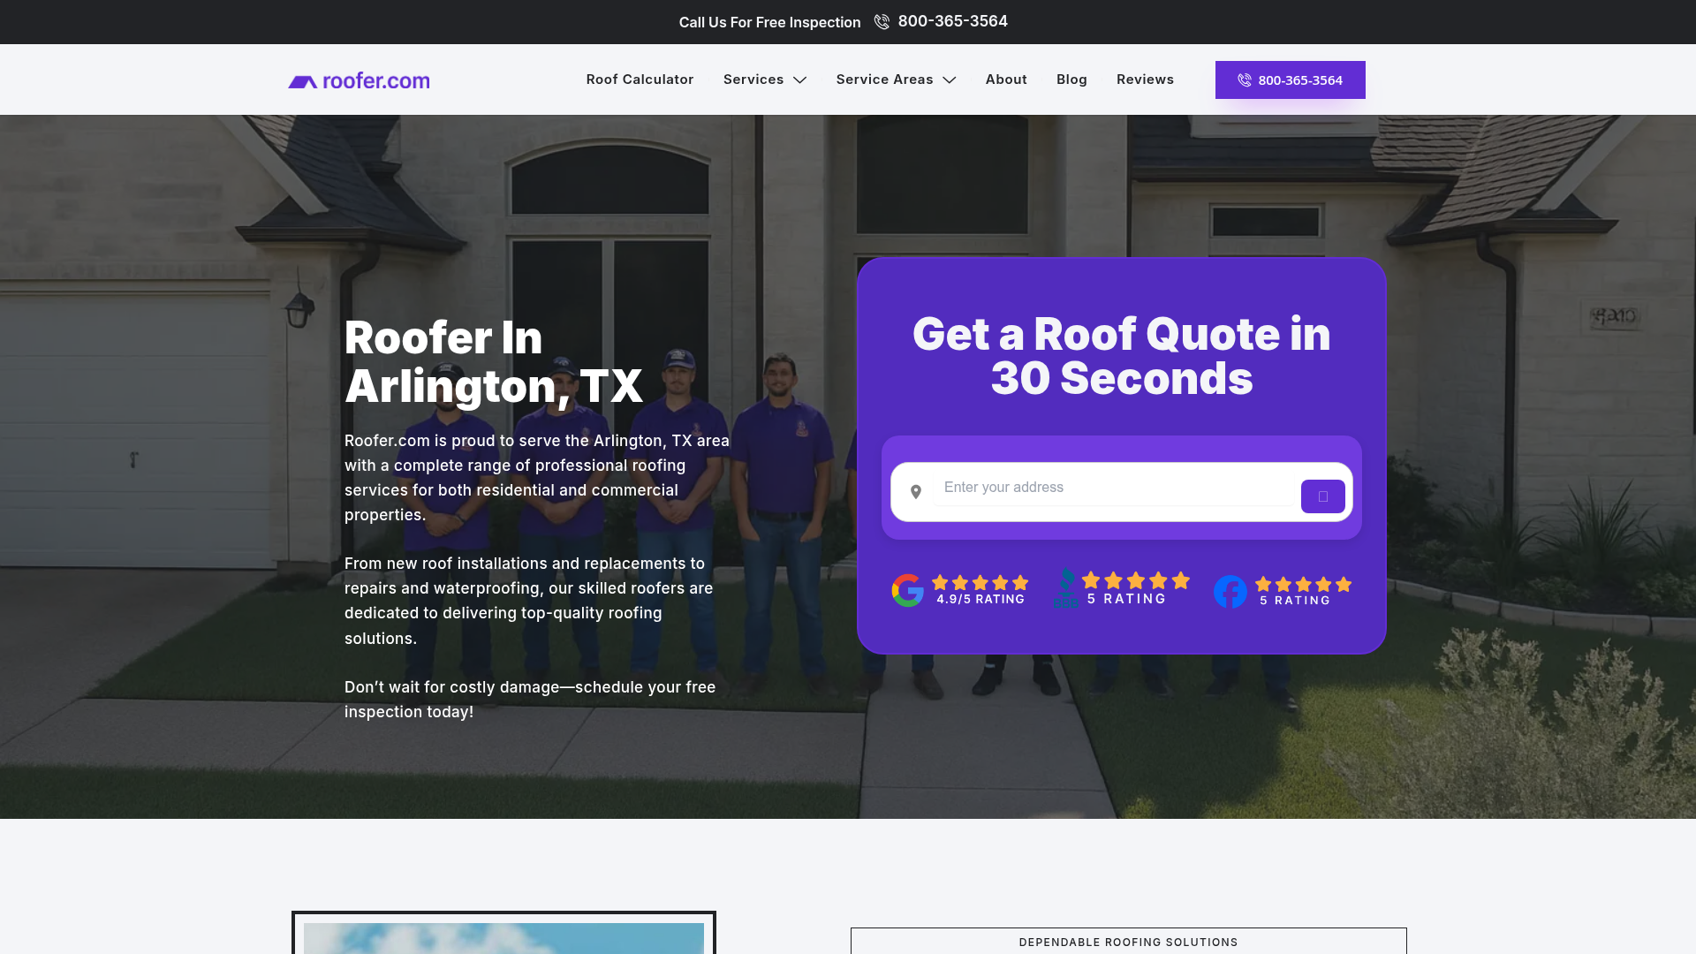Click the BBB rating logo
The height and width of the screenshot is (954, 1696).
tap(1066, 588)
